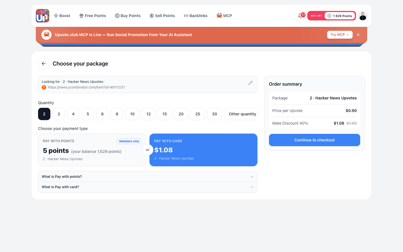Select quantity 4
This screenshot has width=403, height=252.
(73, 114)
